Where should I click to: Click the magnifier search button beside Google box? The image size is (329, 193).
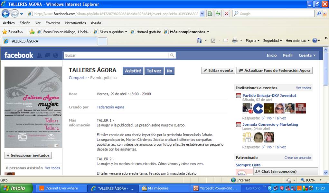coord(319,14)
